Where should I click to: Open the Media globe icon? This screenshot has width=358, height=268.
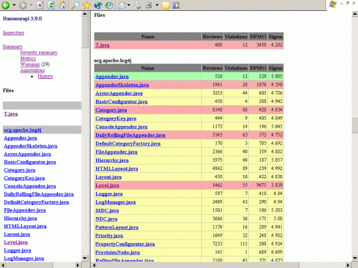(x=98, y=5)
